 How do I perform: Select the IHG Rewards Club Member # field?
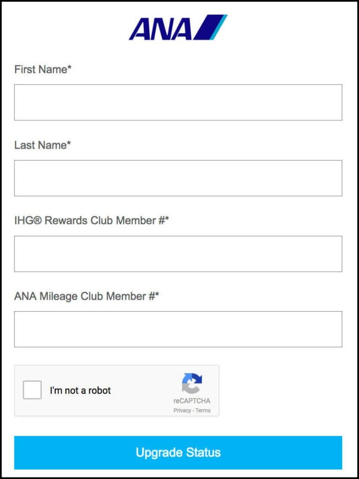coord(178,254)
